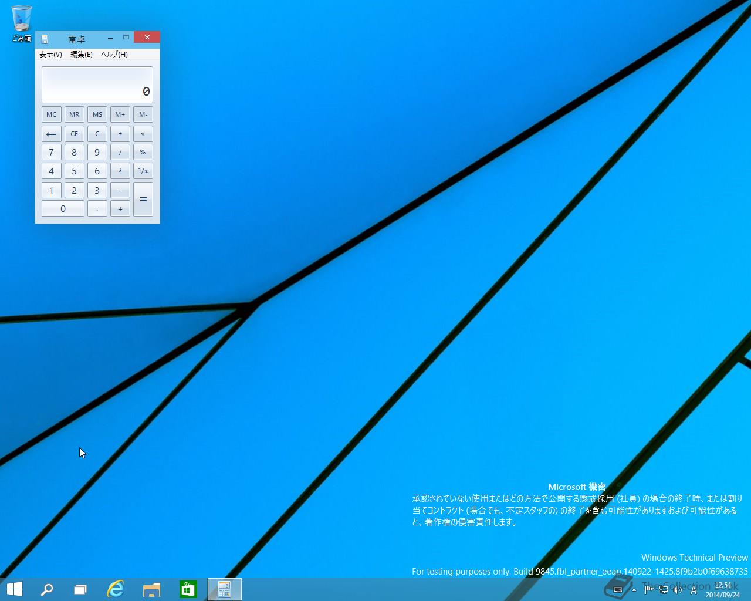This screenshot has height=601, width=751.
Task: Click the decimal point key
Action: pos(97,209)
